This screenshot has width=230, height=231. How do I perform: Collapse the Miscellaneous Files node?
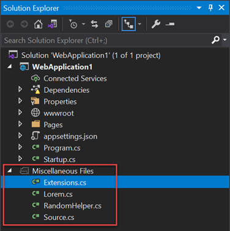[x=10, y=170]
